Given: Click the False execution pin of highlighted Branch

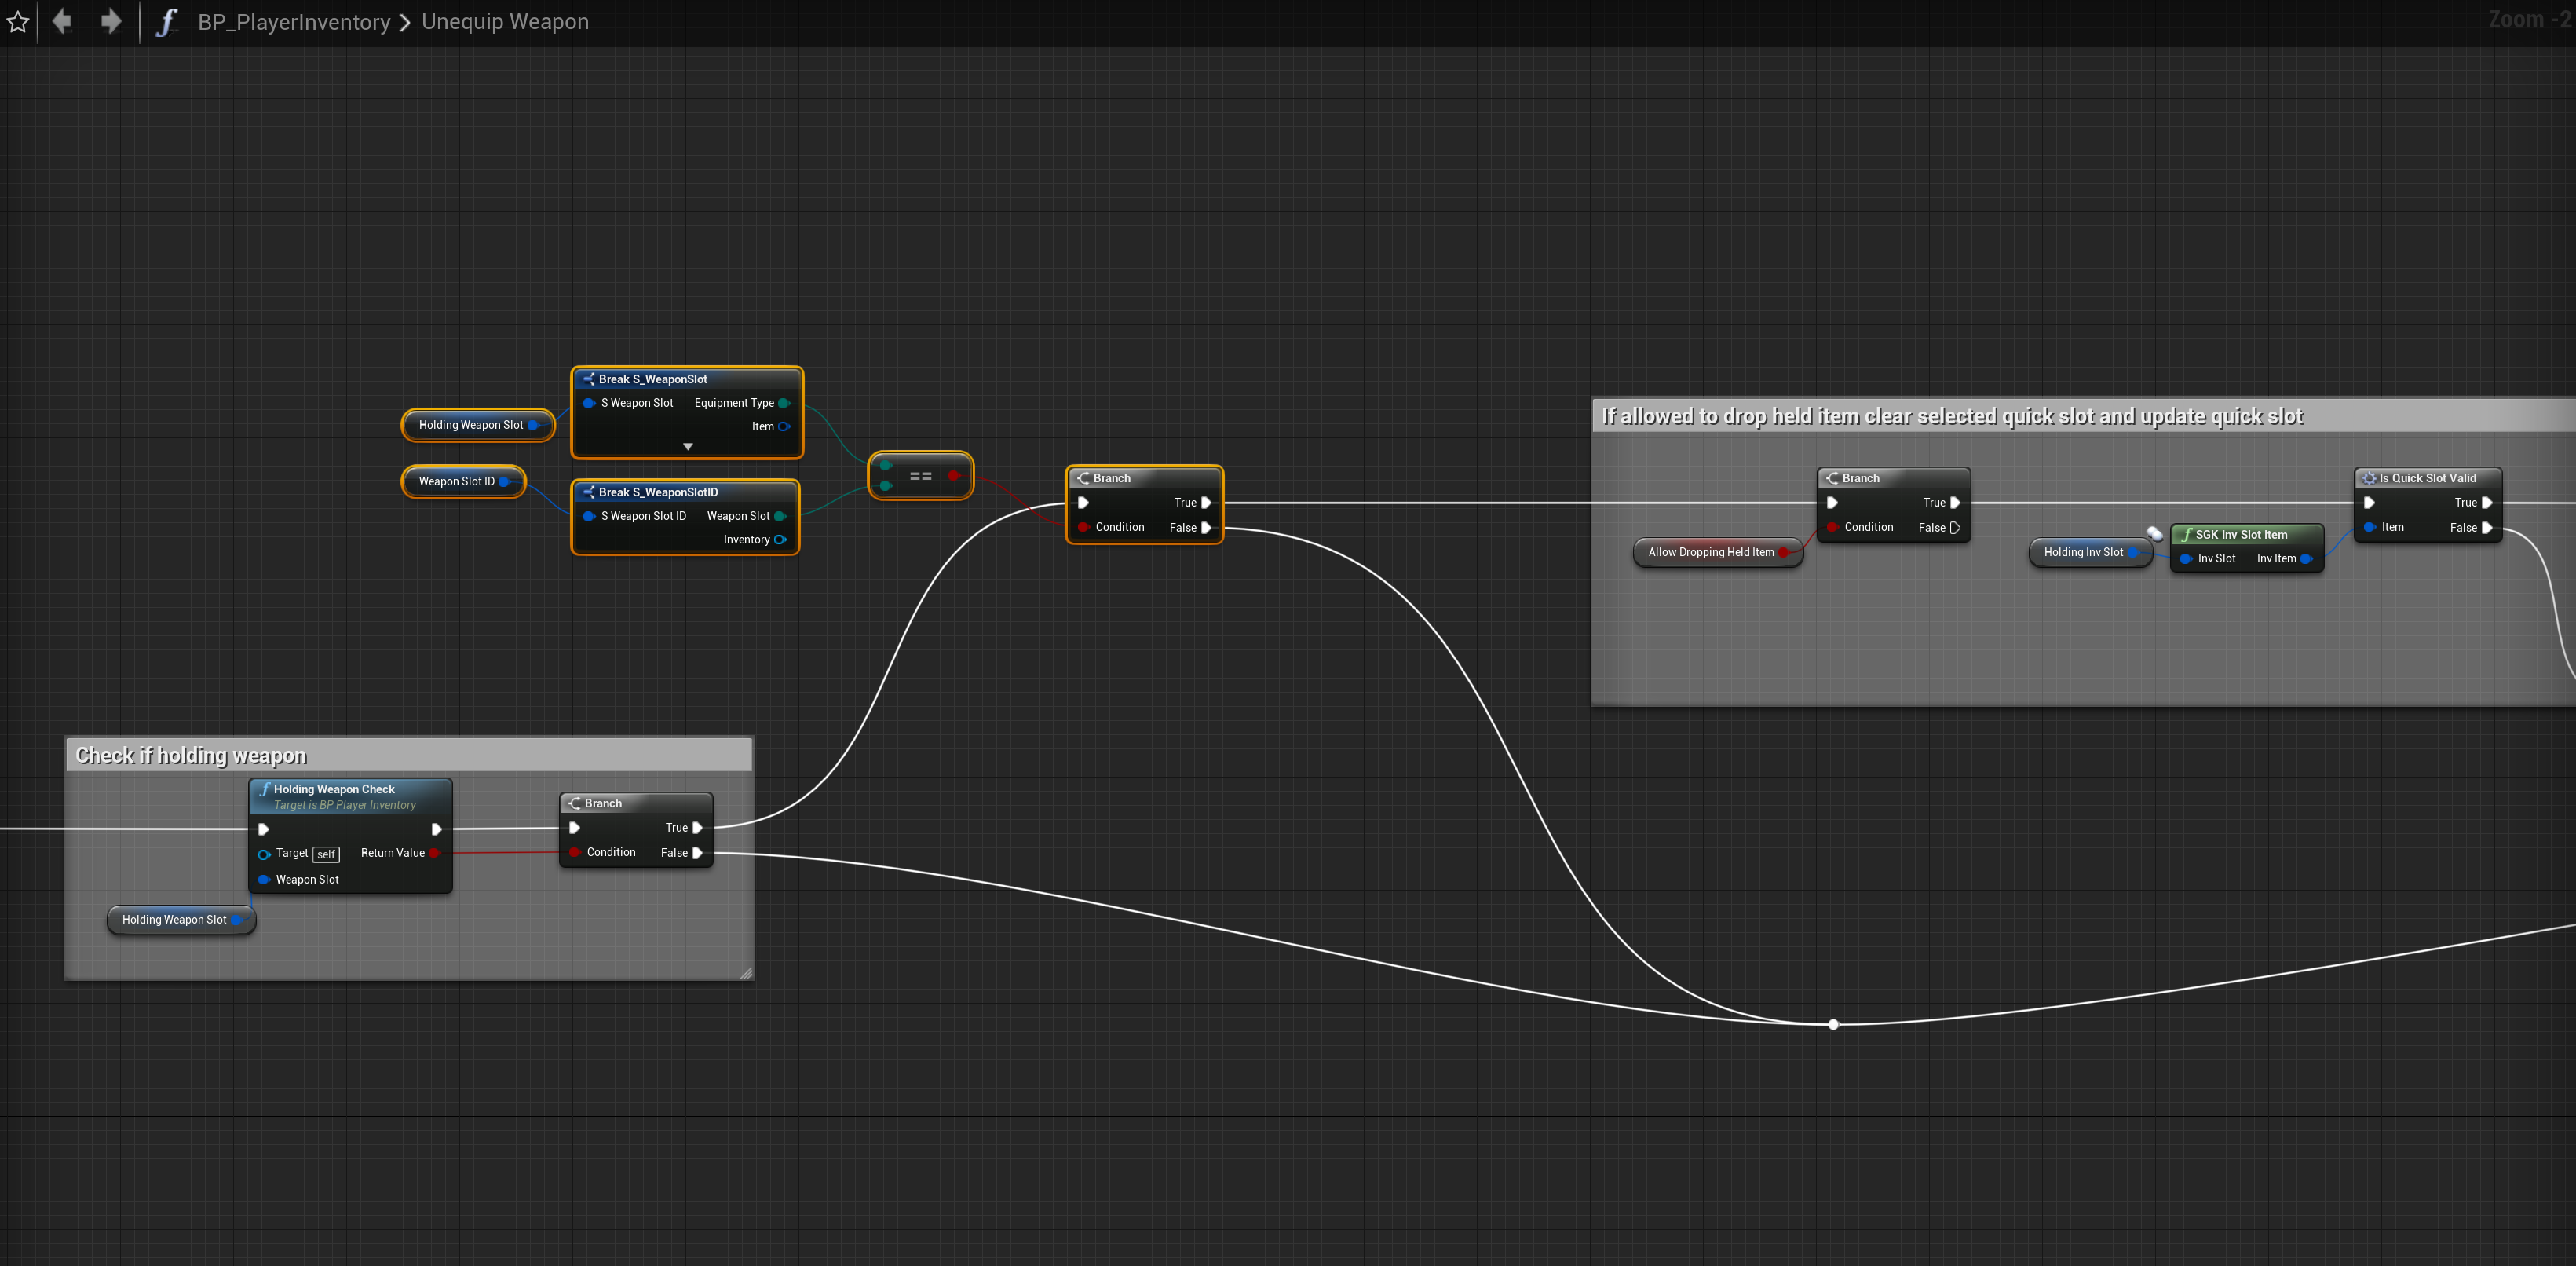Looking at the screenshot, I should pyautogui.click(x=1206, y=528).
